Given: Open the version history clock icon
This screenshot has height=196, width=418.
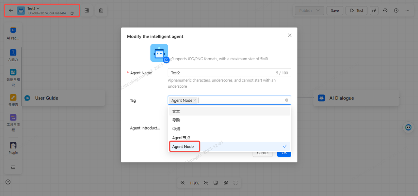Looking at the screenshot, I should coord(396,10).
